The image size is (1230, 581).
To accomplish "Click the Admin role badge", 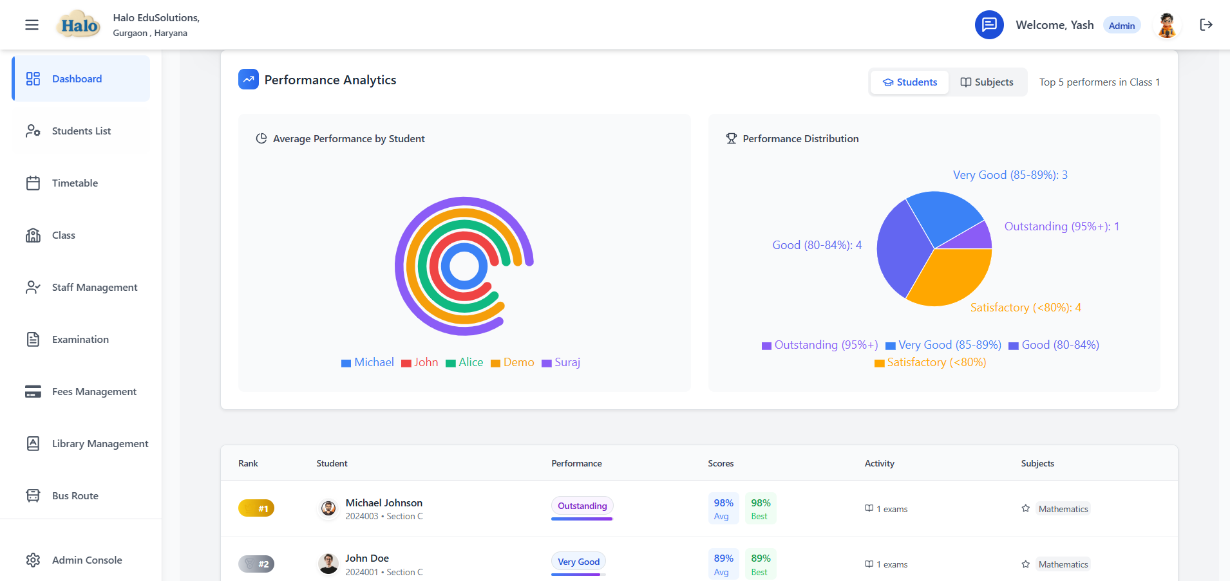I will (x=1121, y=26).
